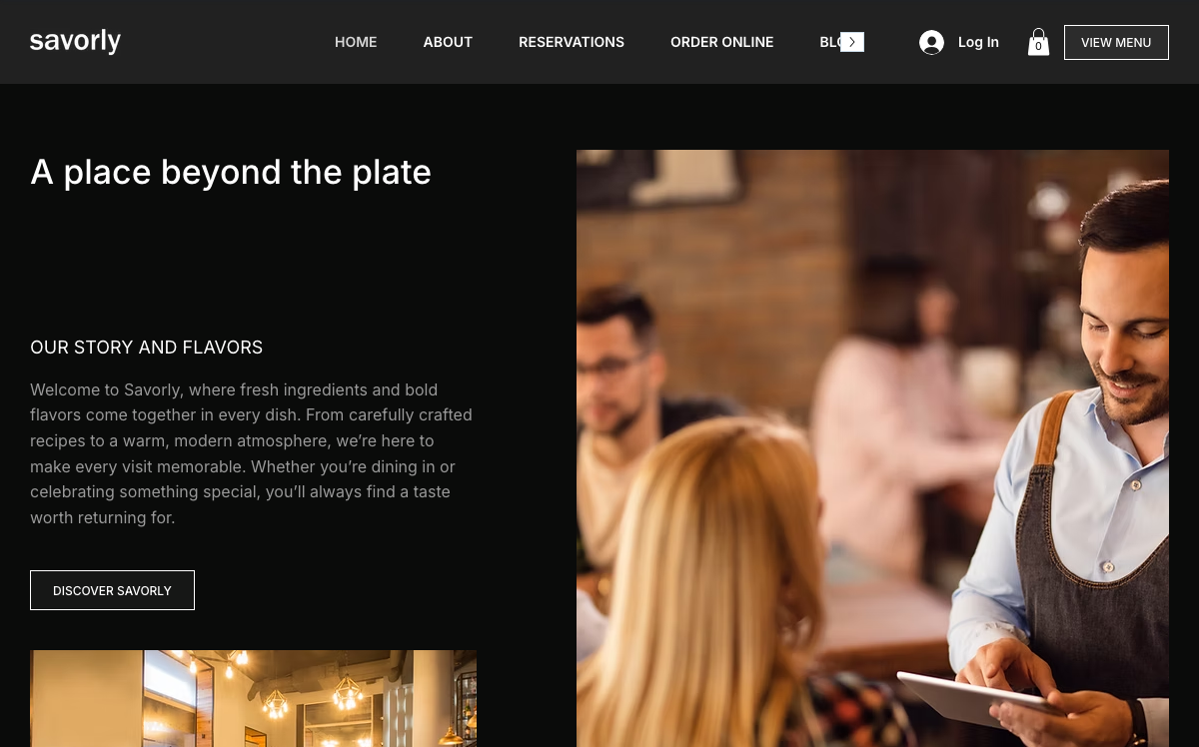Click the VIEW MENU button
Image resolution: width=1199 pixels, height=747 pixels.
point(1116,42)
